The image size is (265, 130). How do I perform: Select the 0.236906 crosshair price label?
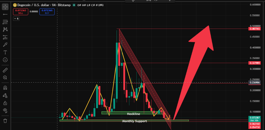(x=255, y=83)
